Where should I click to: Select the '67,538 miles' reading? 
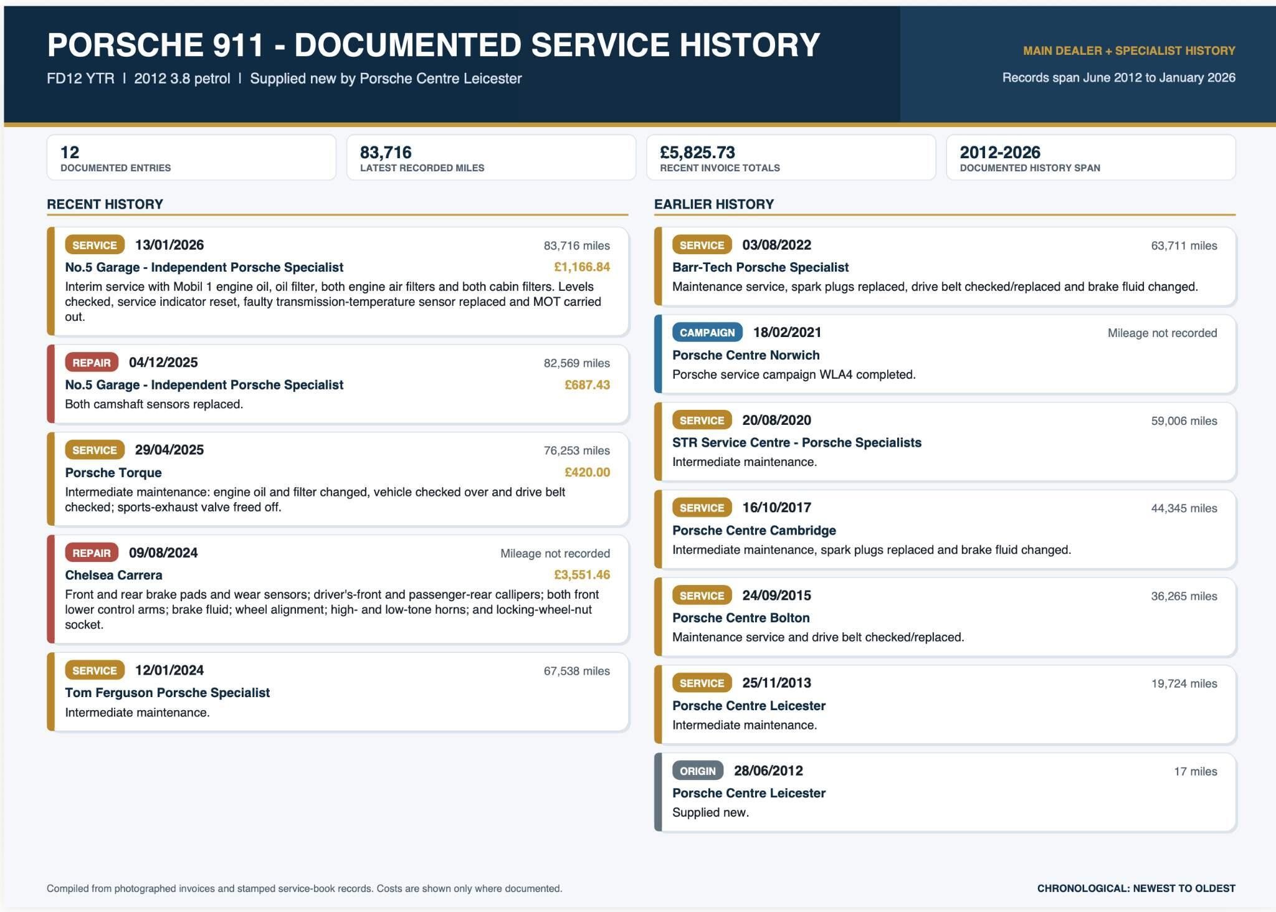pos(577,671)
